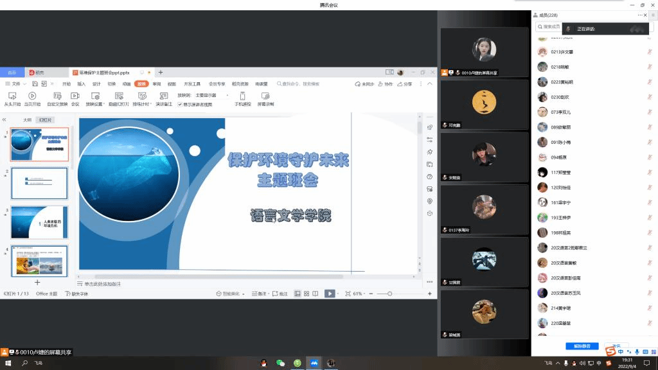Expand the 智能美化 dropdown
Viewport: 658px width, 370px height.
pyautogui.click(x=227, y=294)
